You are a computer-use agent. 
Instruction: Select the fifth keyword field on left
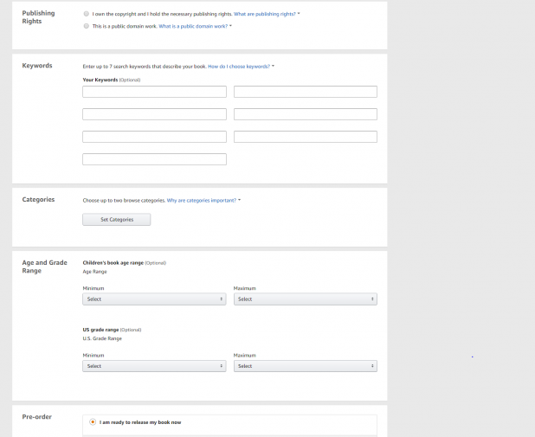[x=155, y=137]
